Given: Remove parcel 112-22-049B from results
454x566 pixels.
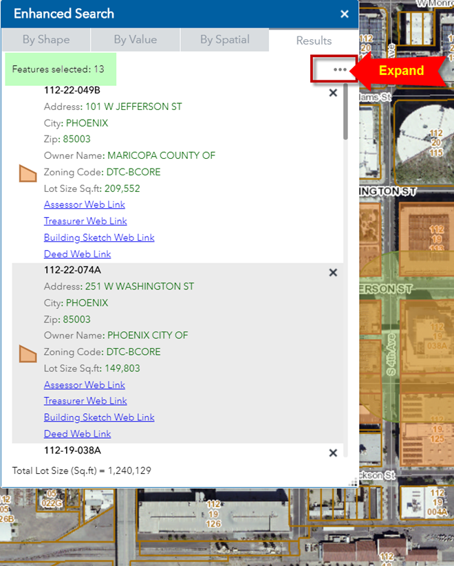Looking at the screenshot, I should (333, 93).
